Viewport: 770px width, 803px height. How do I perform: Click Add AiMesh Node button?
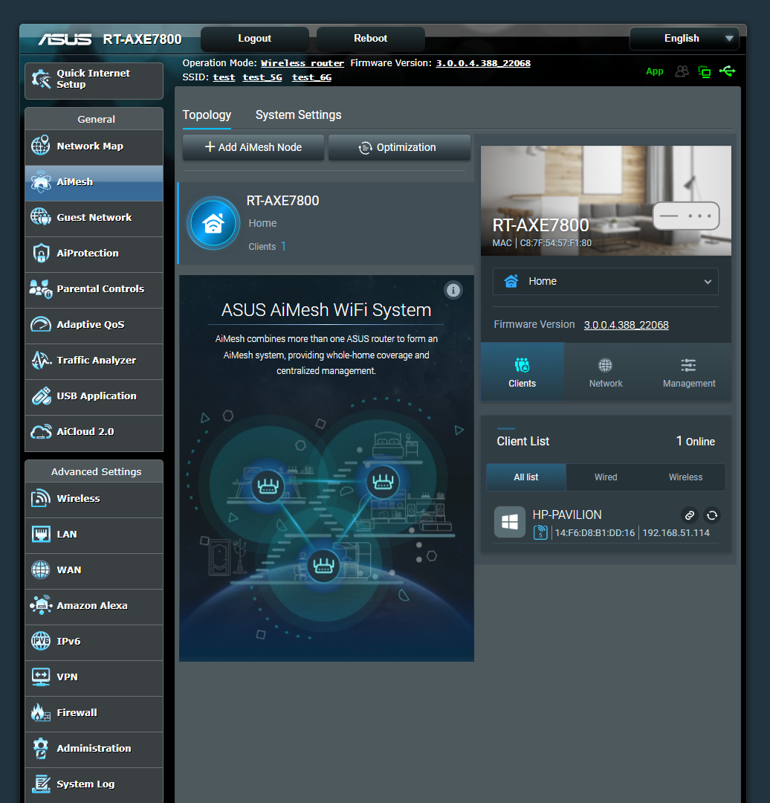(x=253, y=147)
